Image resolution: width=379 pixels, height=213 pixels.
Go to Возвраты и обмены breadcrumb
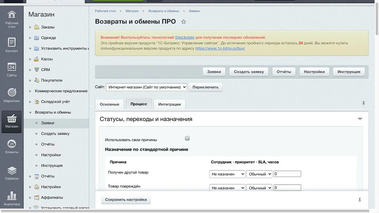click(164, 11)
